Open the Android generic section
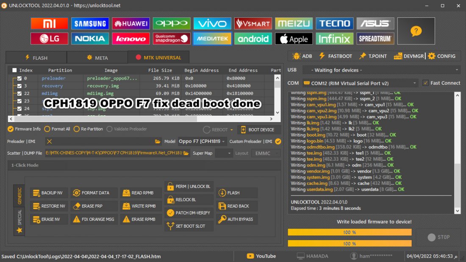Image resolution: width=466 pixels, height=262 pixels. 253,39
